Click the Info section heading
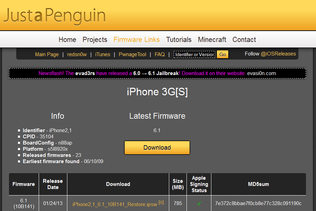The width and height of the screenshot is (316, 211). click(58, 116)
